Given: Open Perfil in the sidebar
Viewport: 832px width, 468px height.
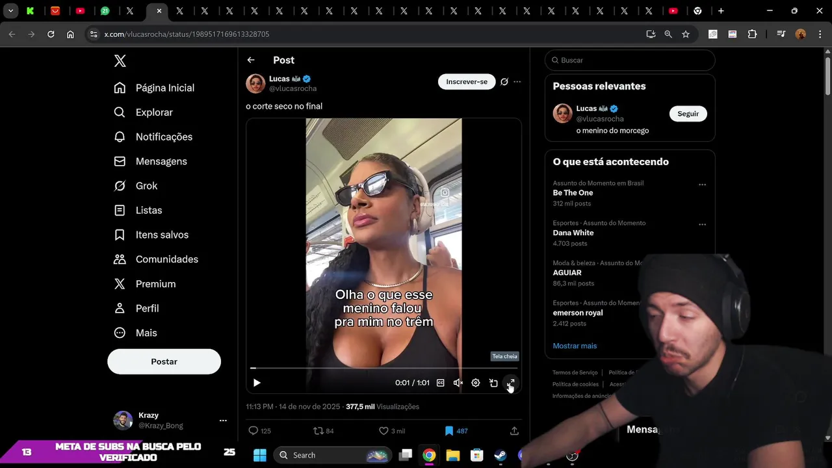Looking at the screenshot, I should click(136, 308).
